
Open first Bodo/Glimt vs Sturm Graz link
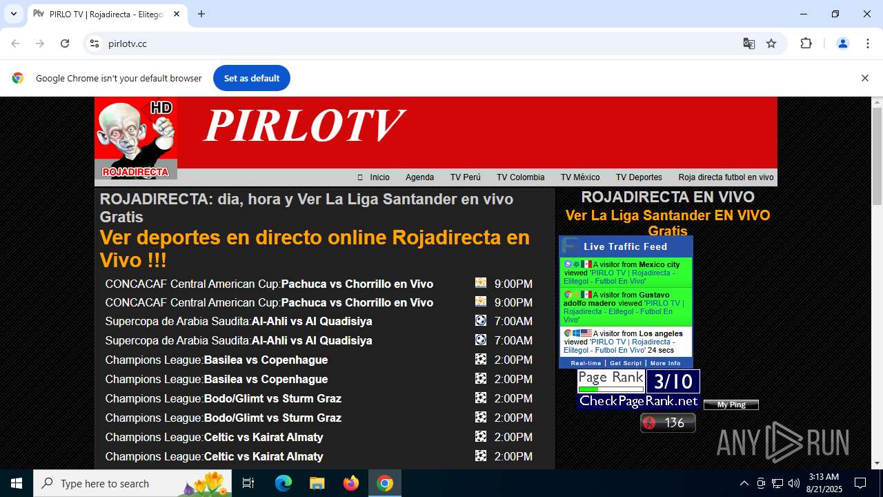272,398
